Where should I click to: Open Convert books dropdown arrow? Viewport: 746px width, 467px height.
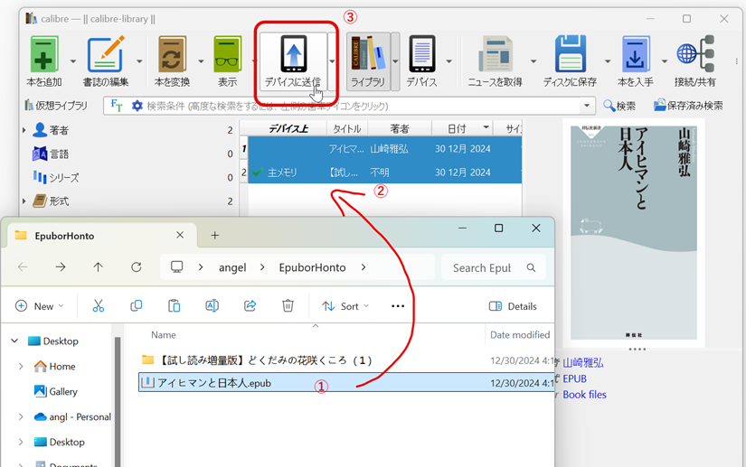pos(201,61)
